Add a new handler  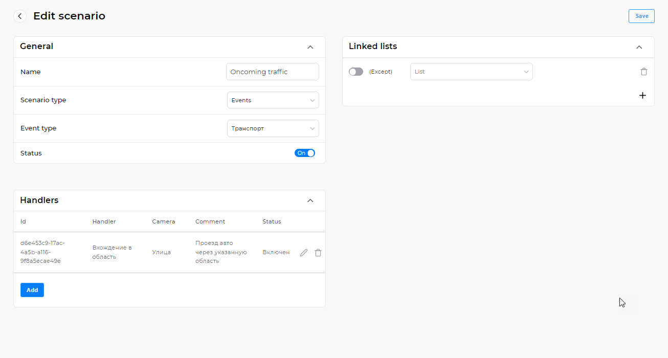32,290
